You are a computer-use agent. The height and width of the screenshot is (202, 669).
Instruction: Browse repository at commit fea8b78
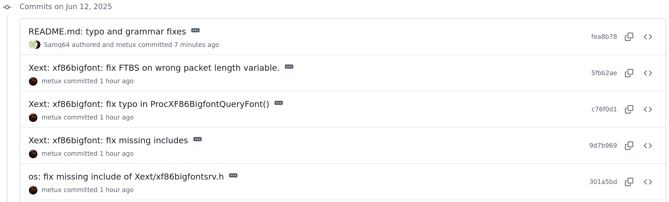click(x=648, y=37)
